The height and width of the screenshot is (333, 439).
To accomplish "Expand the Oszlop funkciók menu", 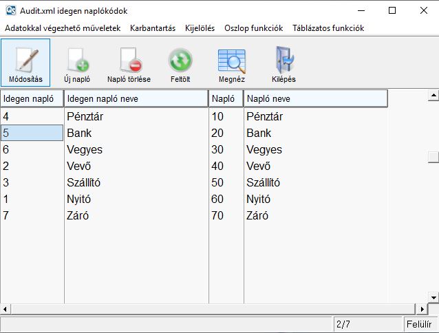I will 253,28.
